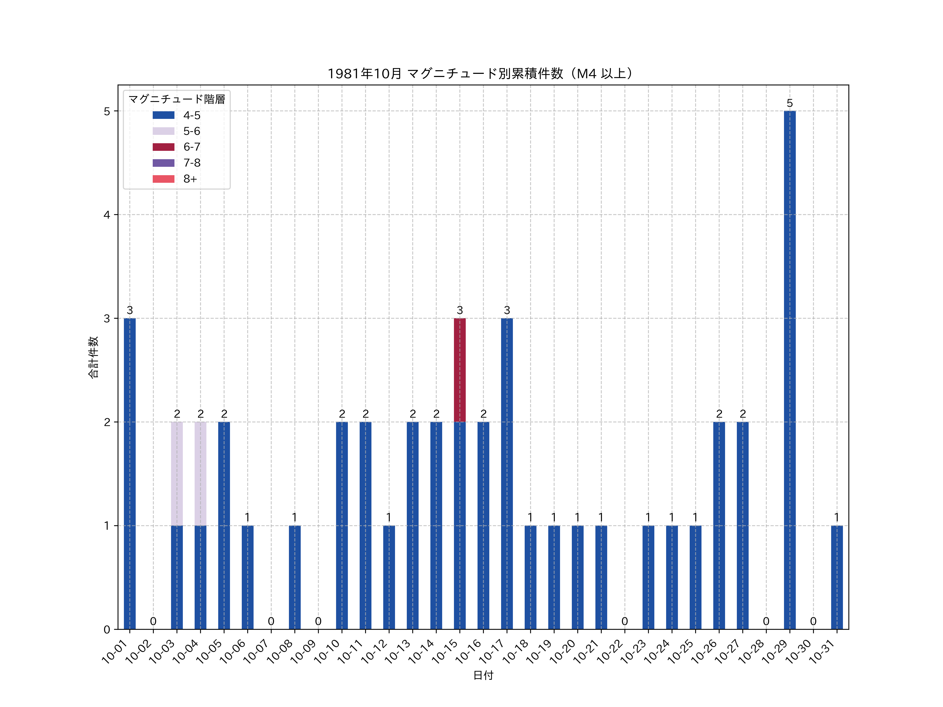The image size is (943, 707).
Task: Click the lavender segment of 10-04 bar
Action: tap(200, 473)
